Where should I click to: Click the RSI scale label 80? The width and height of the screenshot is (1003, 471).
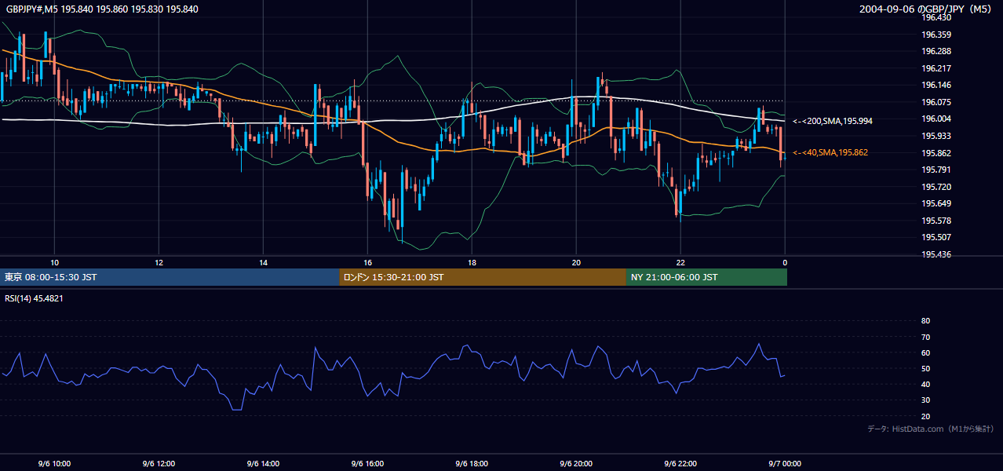(925, 321)
